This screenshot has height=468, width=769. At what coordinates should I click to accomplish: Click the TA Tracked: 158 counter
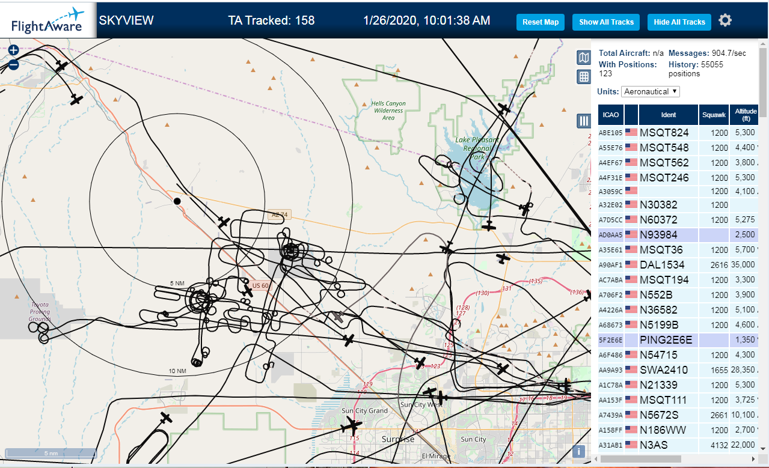(x=271, y=20)
